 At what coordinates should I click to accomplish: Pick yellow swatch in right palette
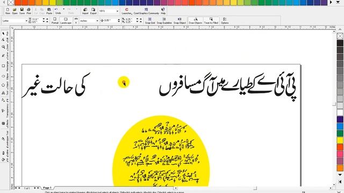tap(340, 140)
